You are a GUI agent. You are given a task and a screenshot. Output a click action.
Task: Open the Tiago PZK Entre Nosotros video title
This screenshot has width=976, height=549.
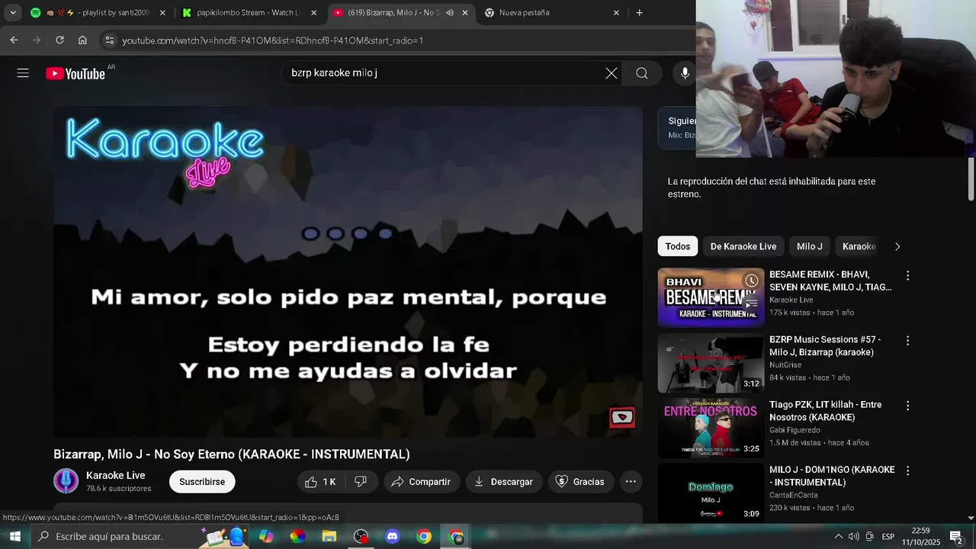(826, 411)
